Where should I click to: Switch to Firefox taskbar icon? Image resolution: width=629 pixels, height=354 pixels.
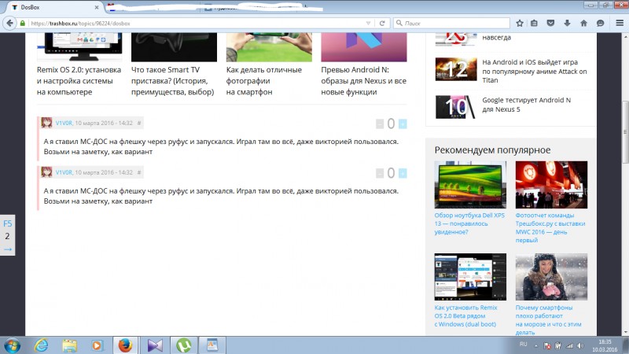click(x=125, y=345)
